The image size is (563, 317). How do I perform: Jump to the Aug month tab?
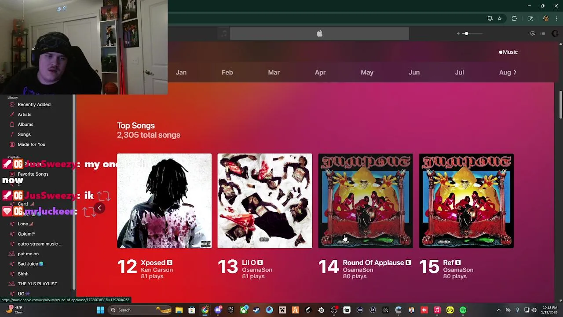click(x=505, y=72)
